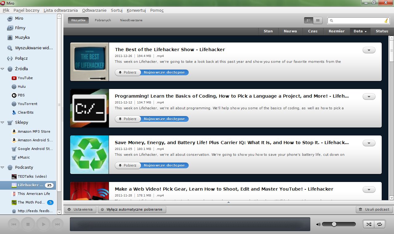Select Lifehacker podcast in sidebar
The width and height of the screenshot is (394, 234).
point(28,185)
